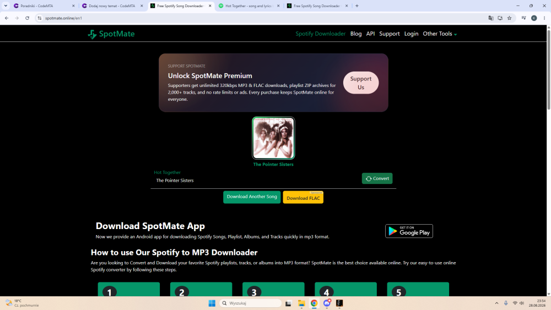This screenshot has width=551, height=310.
Task: Click the step 3 instruction card
Action: point(273,289)
